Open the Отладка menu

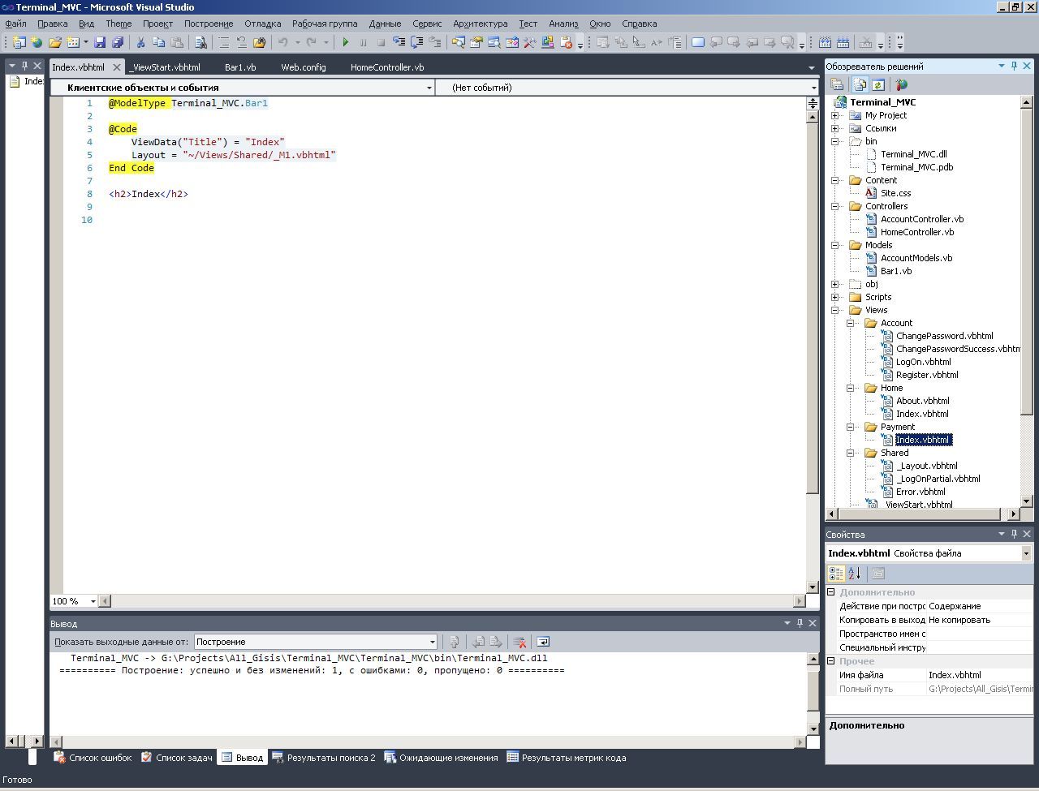click(x=263, y=24)
